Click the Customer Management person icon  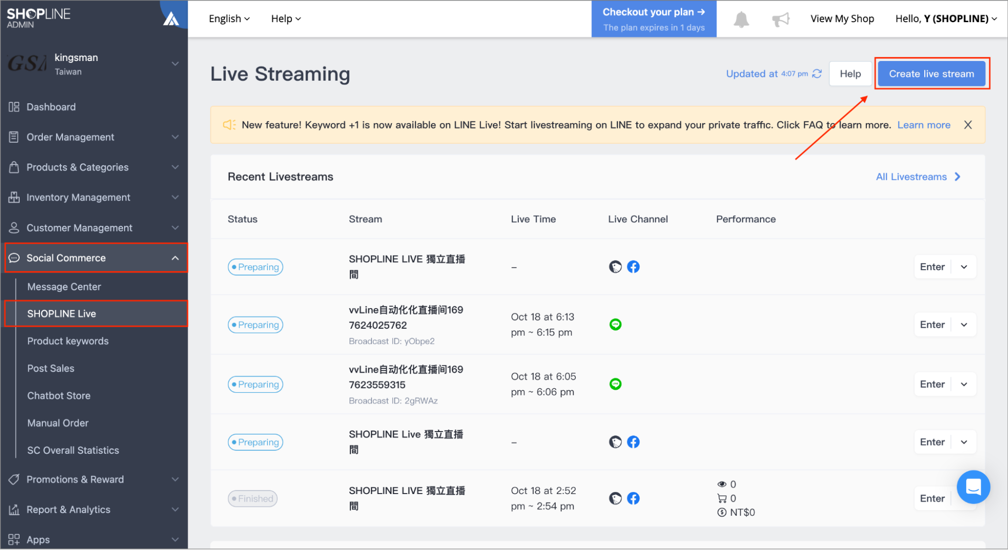coord(14,228)
